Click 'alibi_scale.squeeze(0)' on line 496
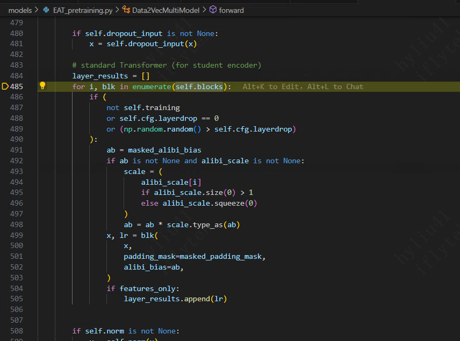This screenshot has height=341, width=460. pyautogui.click(x=210, y=203)
